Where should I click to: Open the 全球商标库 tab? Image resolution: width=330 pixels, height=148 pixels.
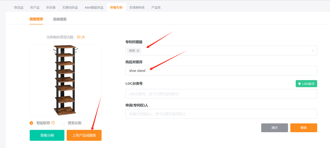[x=137, y=7]
